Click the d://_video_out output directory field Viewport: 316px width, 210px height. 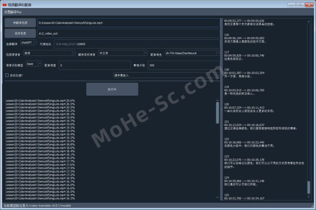128,33
